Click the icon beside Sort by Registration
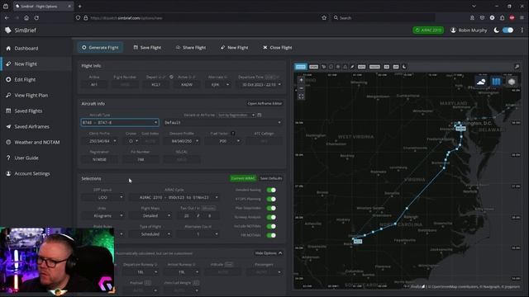The image size is (529, 297). pyautogui.click(x=260, y=115)
